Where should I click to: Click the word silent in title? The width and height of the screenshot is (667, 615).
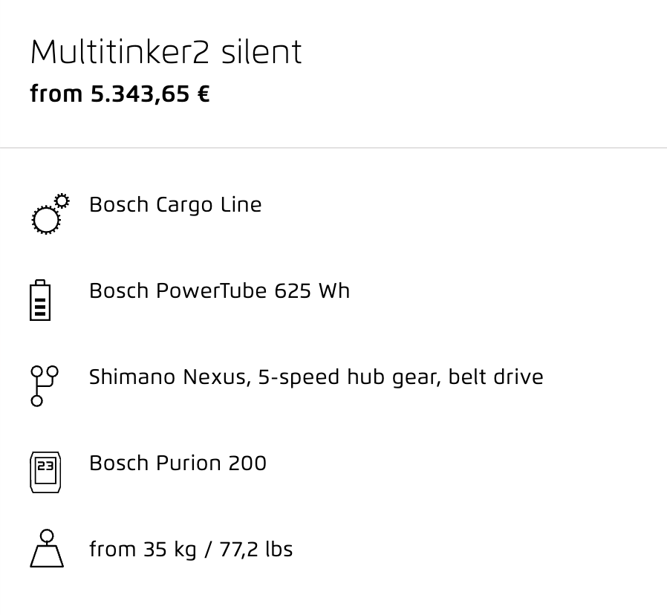(261, 52)
